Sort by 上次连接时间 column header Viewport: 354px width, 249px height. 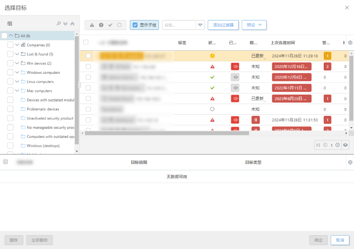click(282, 43)
